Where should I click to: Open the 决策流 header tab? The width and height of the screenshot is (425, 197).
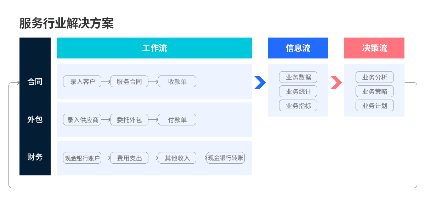[374, 48]
